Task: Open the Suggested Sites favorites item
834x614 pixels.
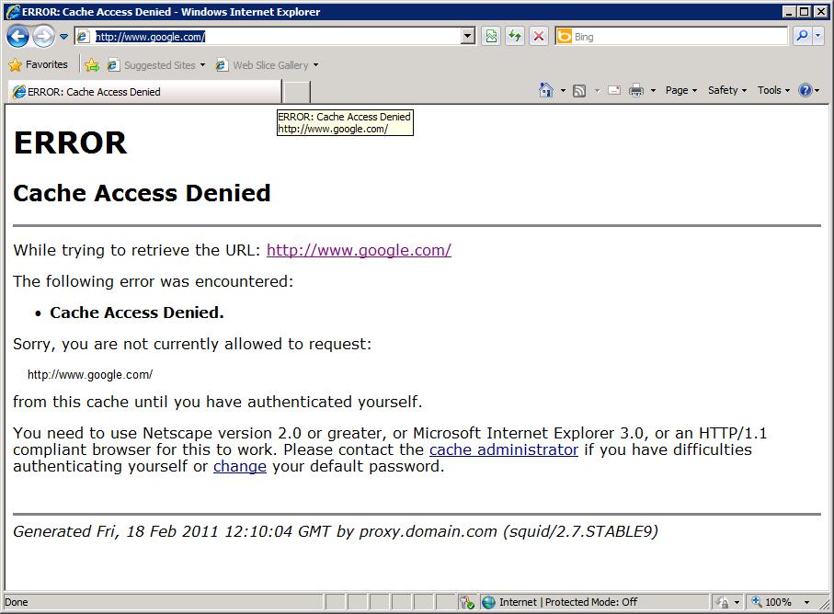Action: 156,65
